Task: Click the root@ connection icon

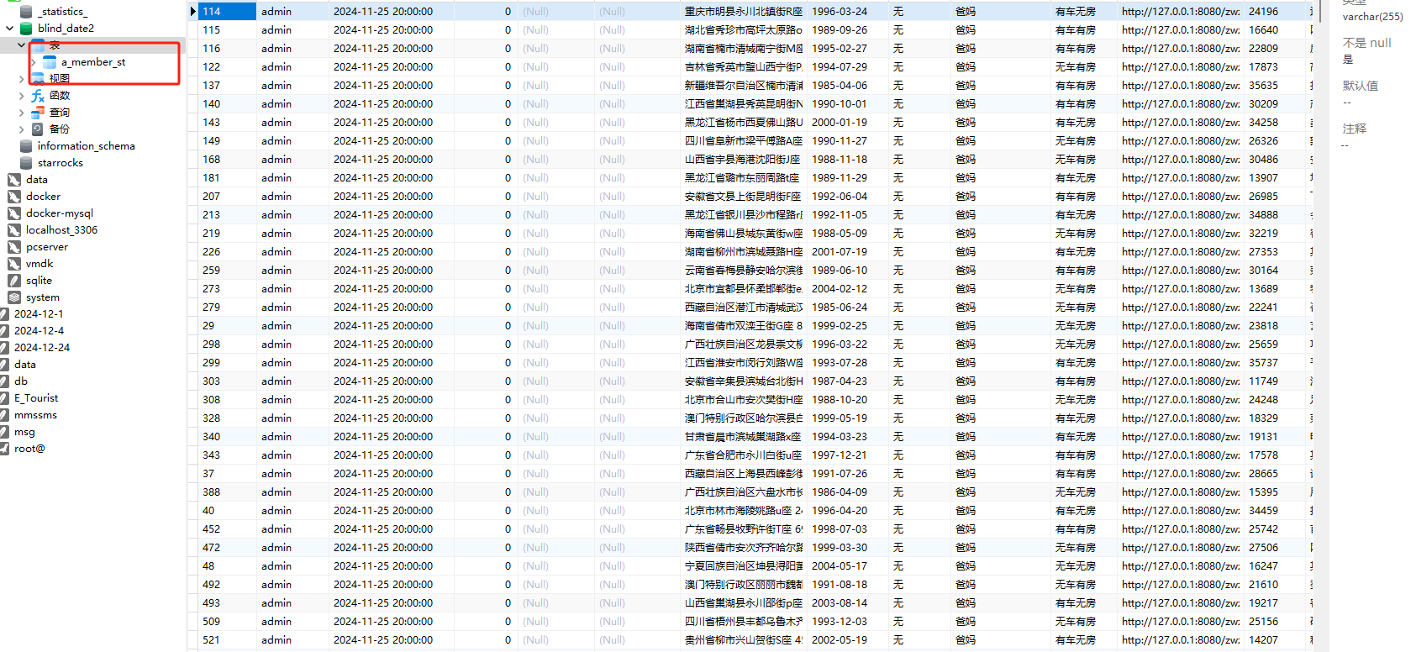Action: (5, 449)
